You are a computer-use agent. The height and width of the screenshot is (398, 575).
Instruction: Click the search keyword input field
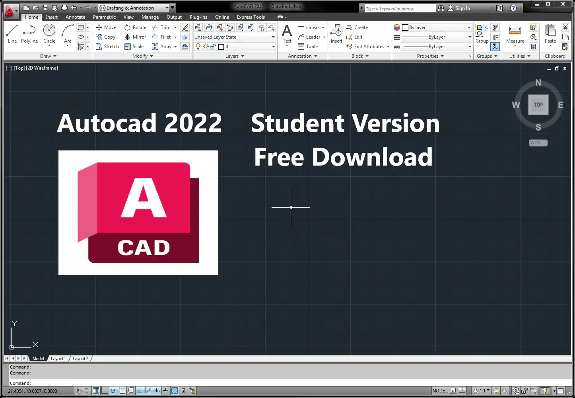pyautogui.click(x=400, y=8)
